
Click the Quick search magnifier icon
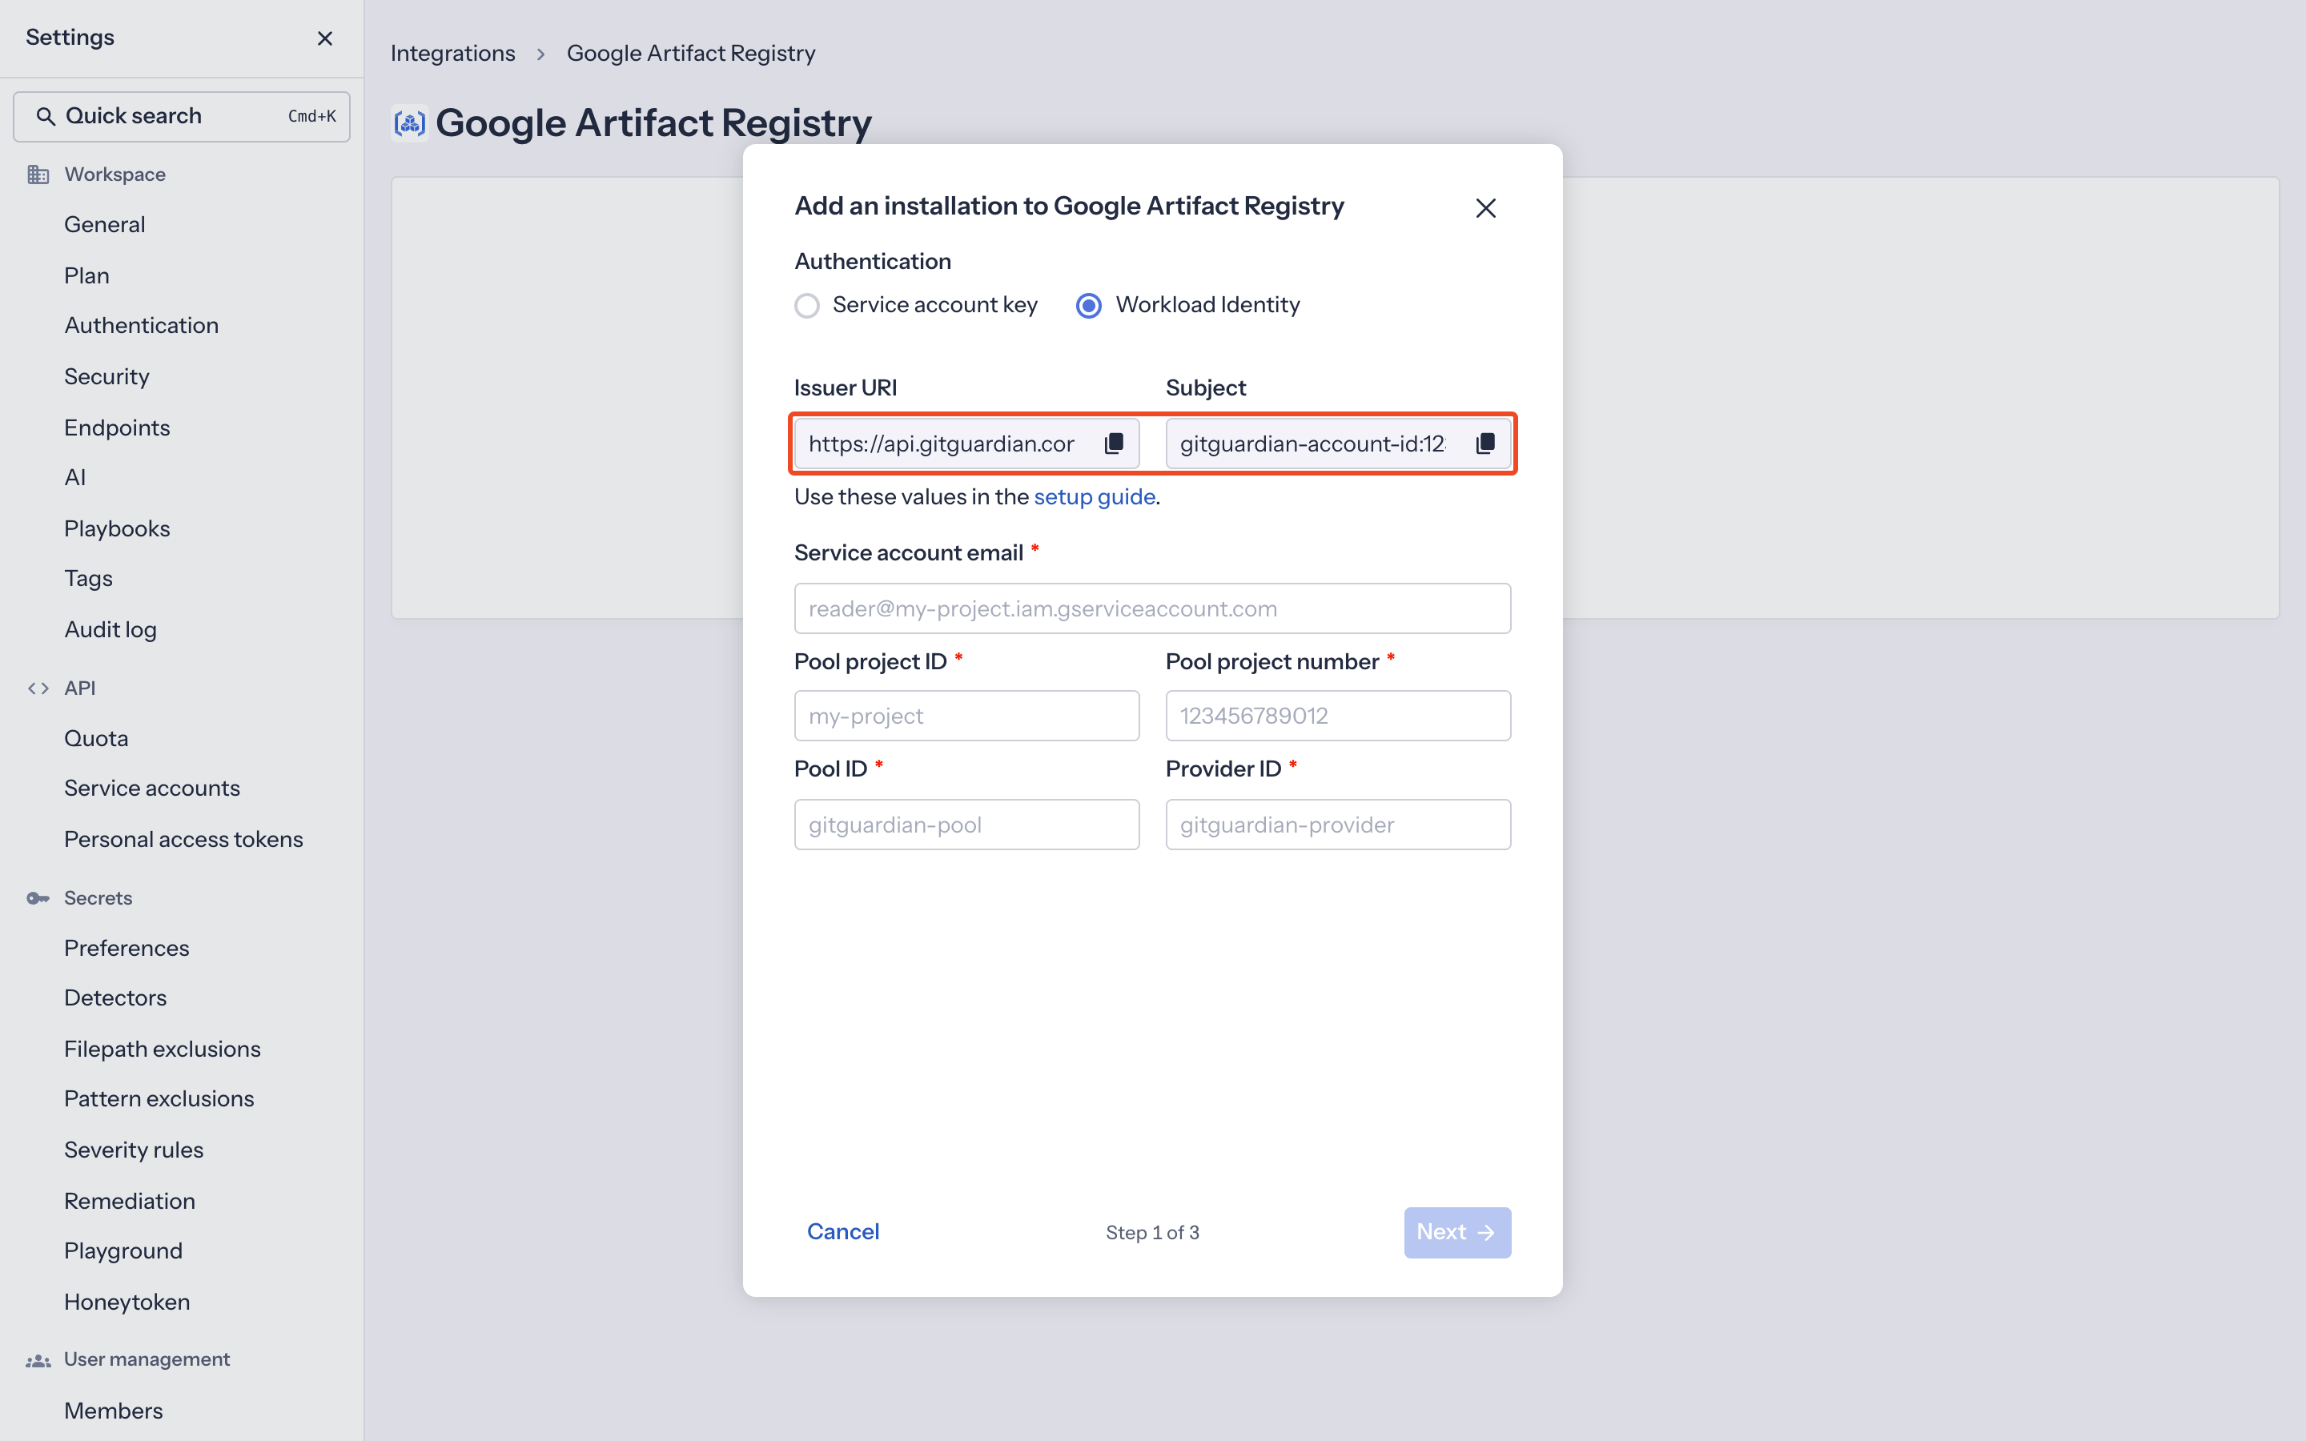point(45,116)
